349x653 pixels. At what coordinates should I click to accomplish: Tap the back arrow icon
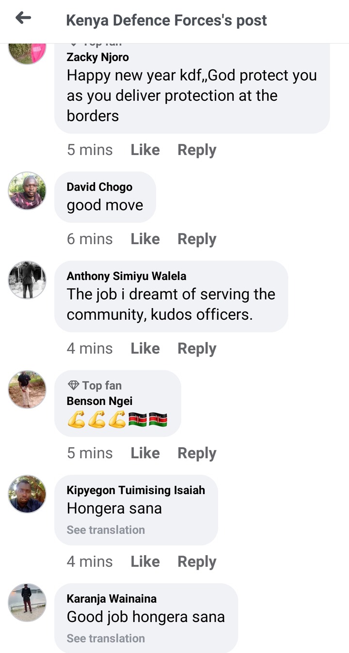pos(23,18)
